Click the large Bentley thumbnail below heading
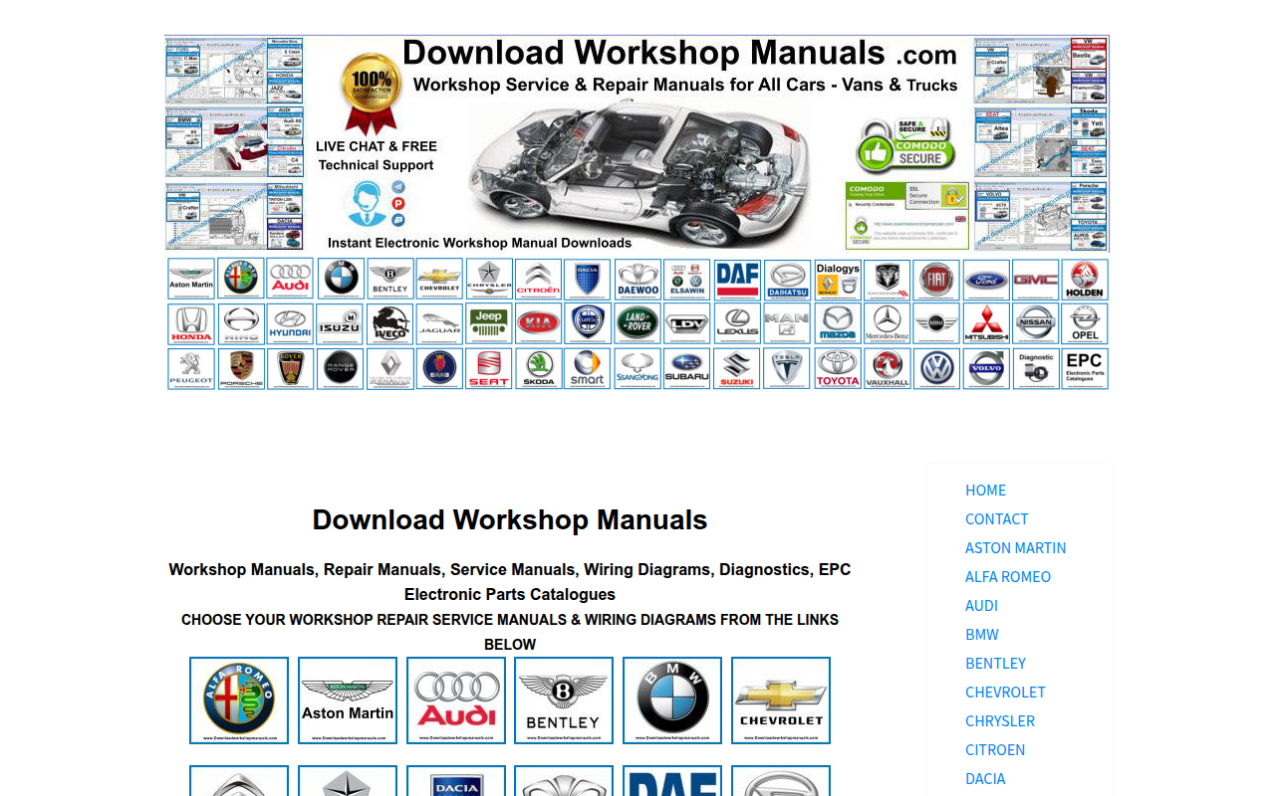The width and height of the screenshot is (1275, 796). (564, 700)
